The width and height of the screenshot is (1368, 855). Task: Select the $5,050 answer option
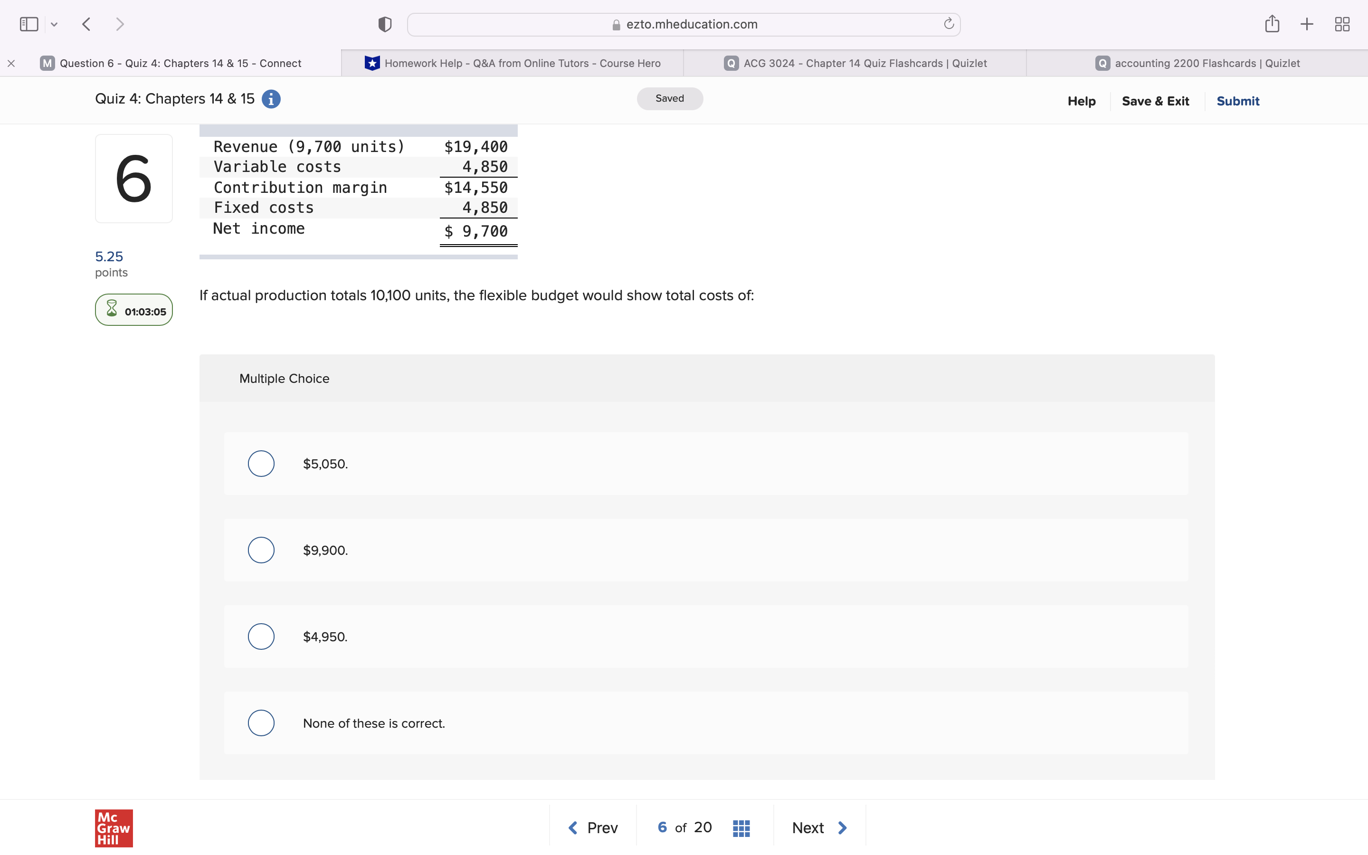[261, 464]
